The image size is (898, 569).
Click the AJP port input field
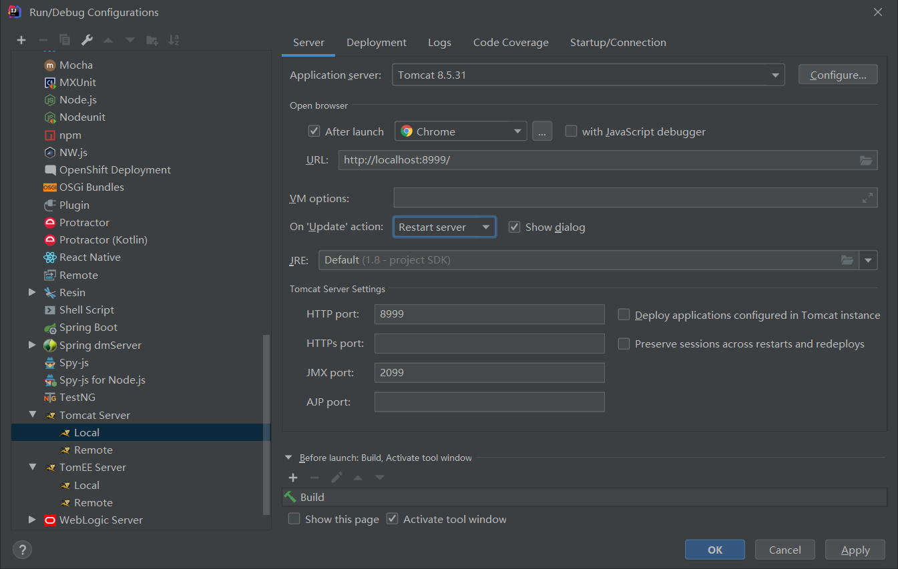click(x=489, y=402)
